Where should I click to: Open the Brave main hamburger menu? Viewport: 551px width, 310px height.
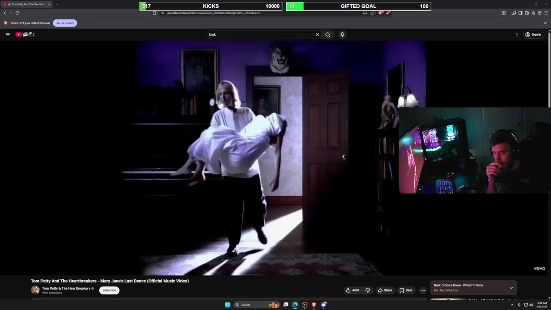546,13
